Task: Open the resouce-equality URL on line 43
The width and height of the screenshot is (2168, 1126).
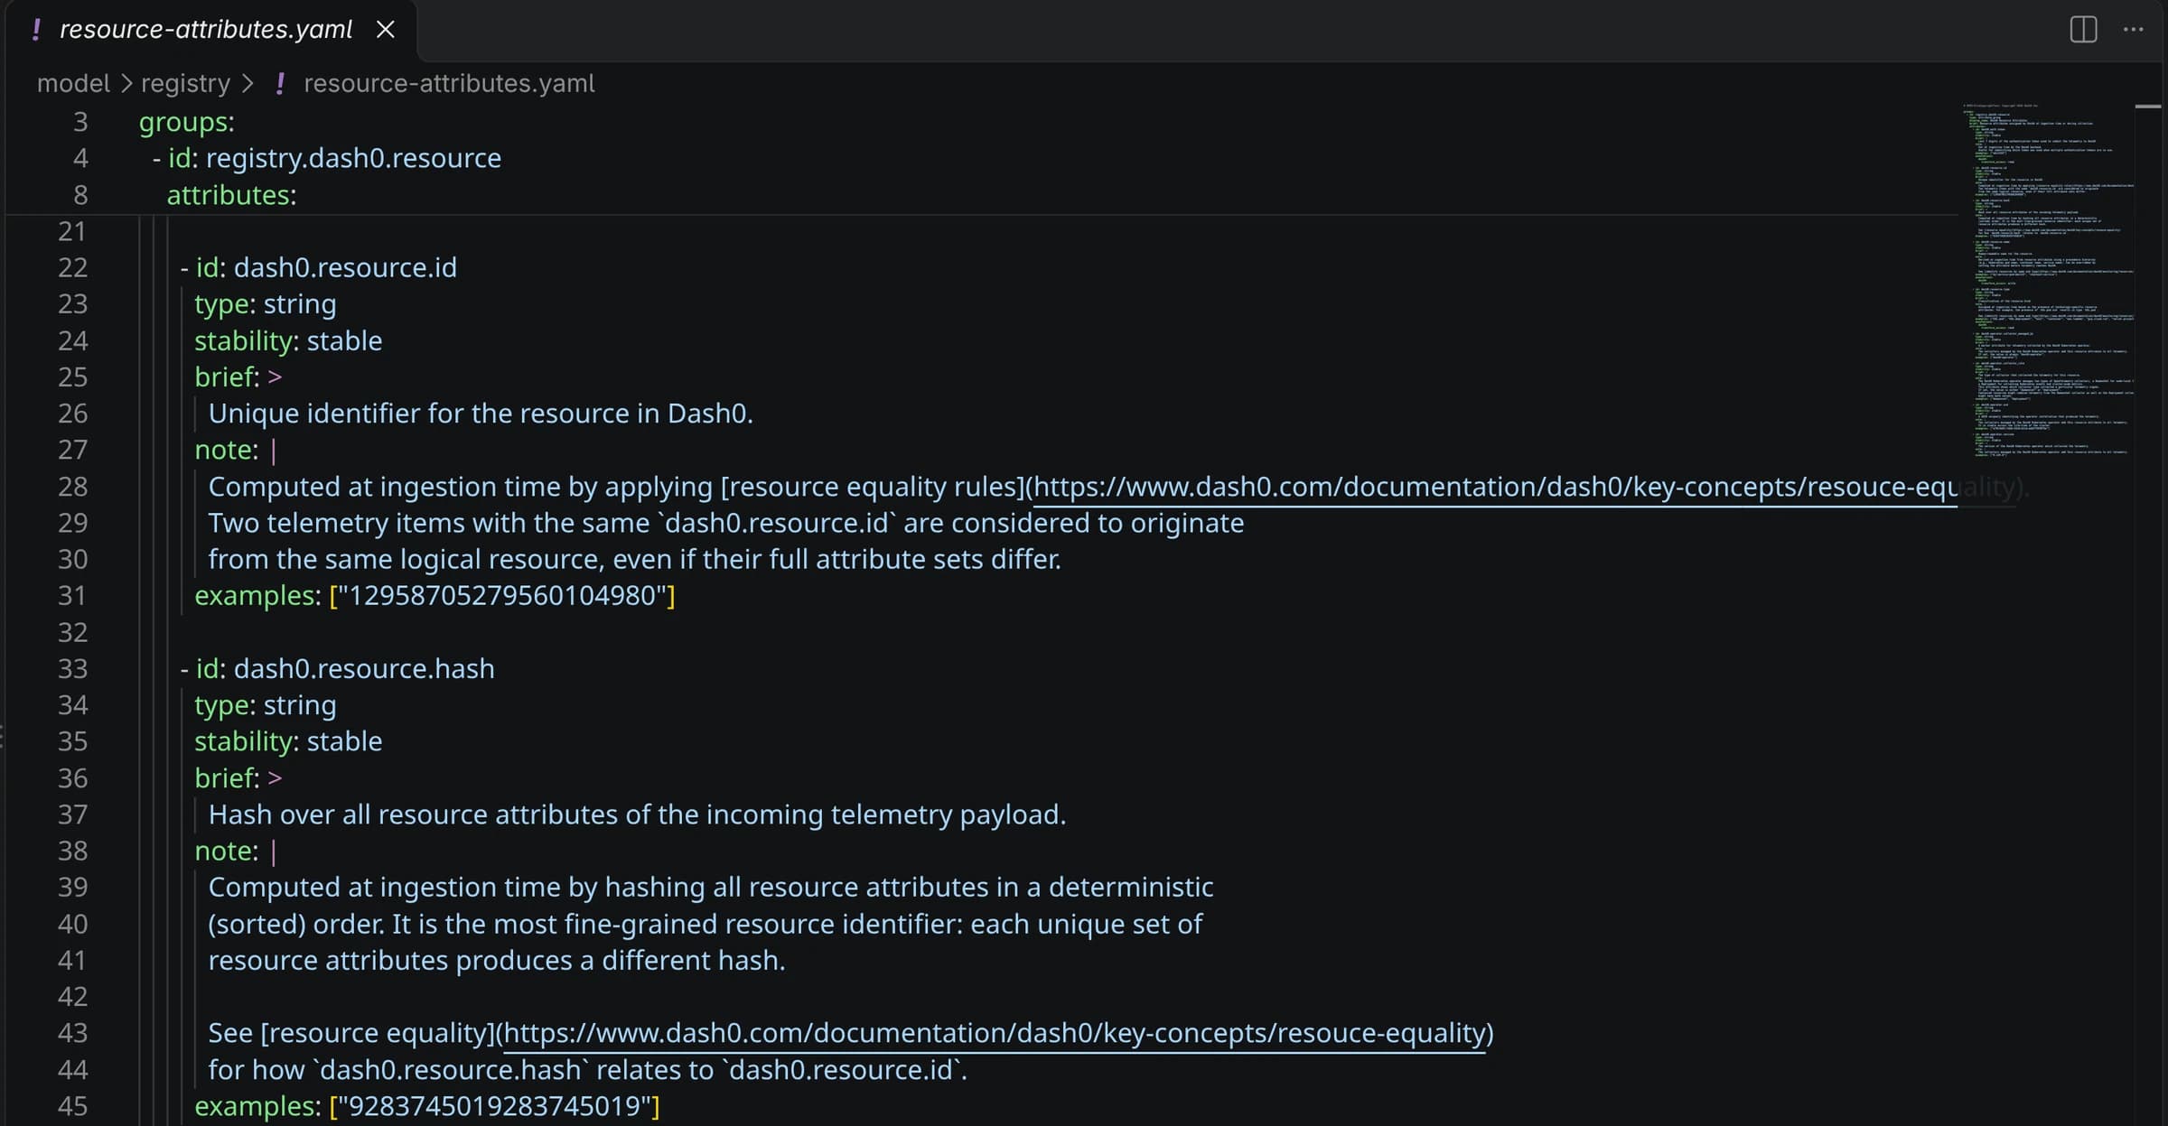Action: tap(995, 1033)
